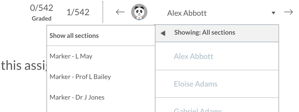Viewport: 299px width, 112px height.
Task: Click the blank area beside Eloise Adams
Action: click(248, 84)
